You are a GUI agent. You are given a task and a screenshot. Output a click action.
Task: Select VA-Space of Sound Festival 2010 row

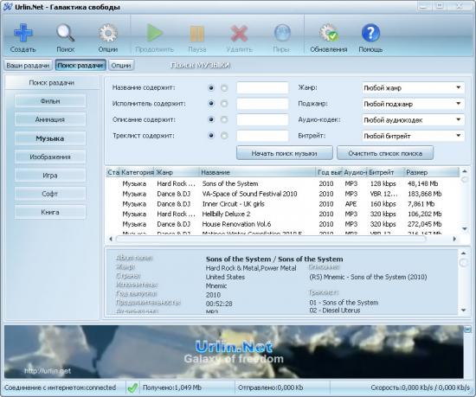point(282,194)
